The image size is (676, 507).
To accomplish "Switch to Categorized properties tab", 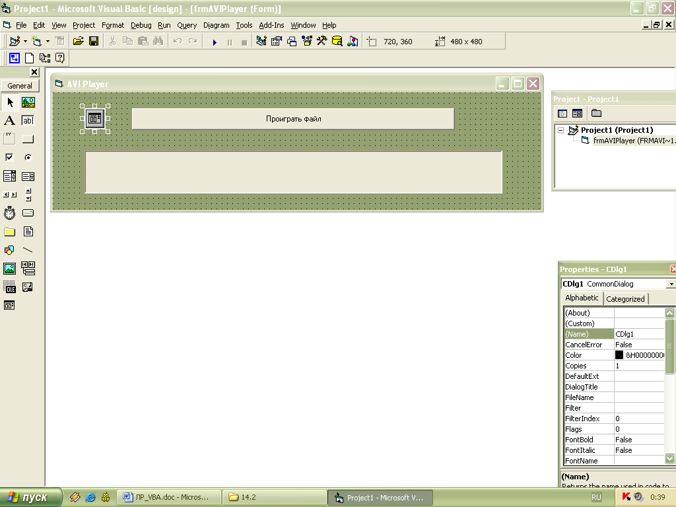I will pyautogui.click(x=625, y=299).
